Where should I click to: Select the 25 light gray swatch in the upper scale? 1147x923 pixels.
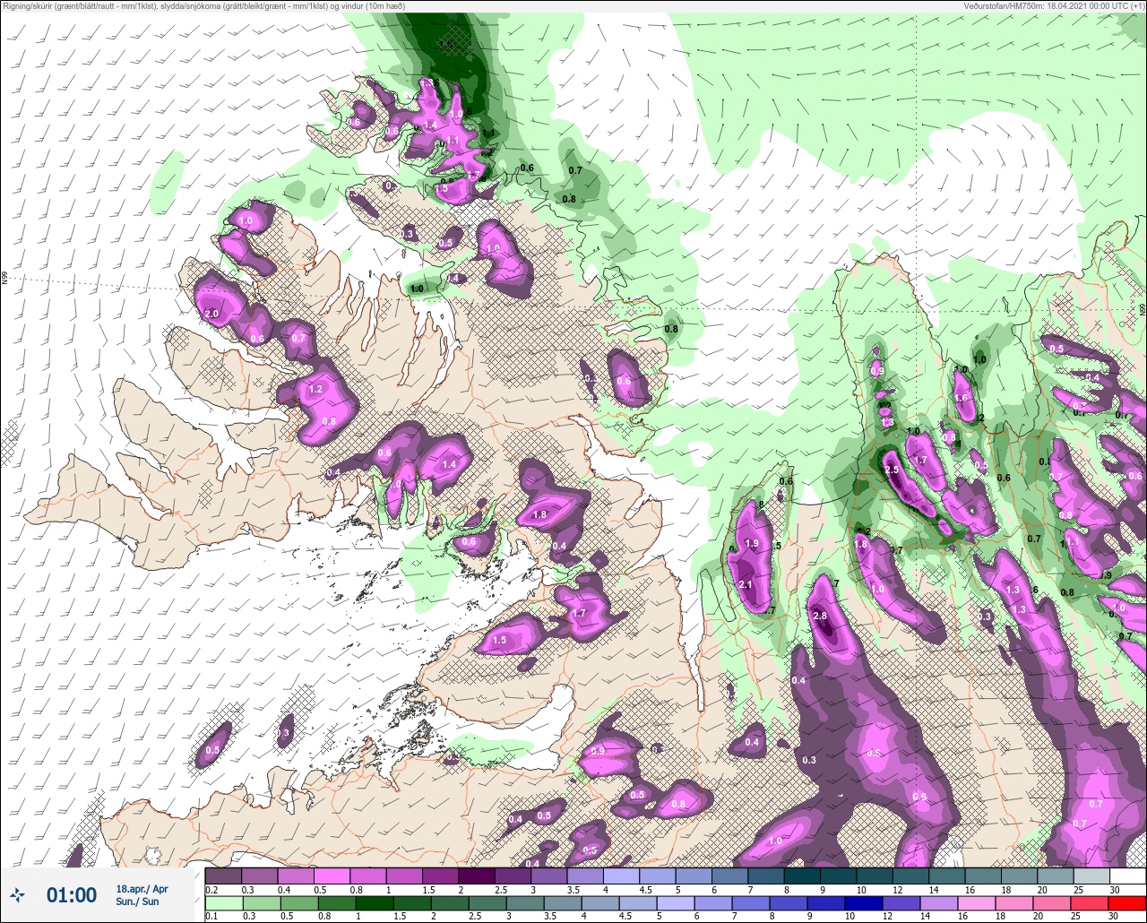pyautogui.click(x=1091, y=876)
